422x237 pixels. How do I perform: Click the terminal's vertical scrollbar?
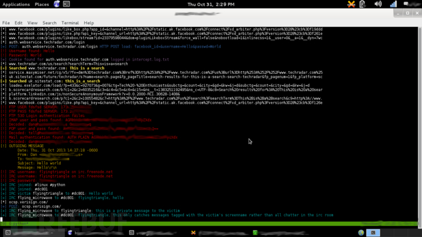pos(420,123)
